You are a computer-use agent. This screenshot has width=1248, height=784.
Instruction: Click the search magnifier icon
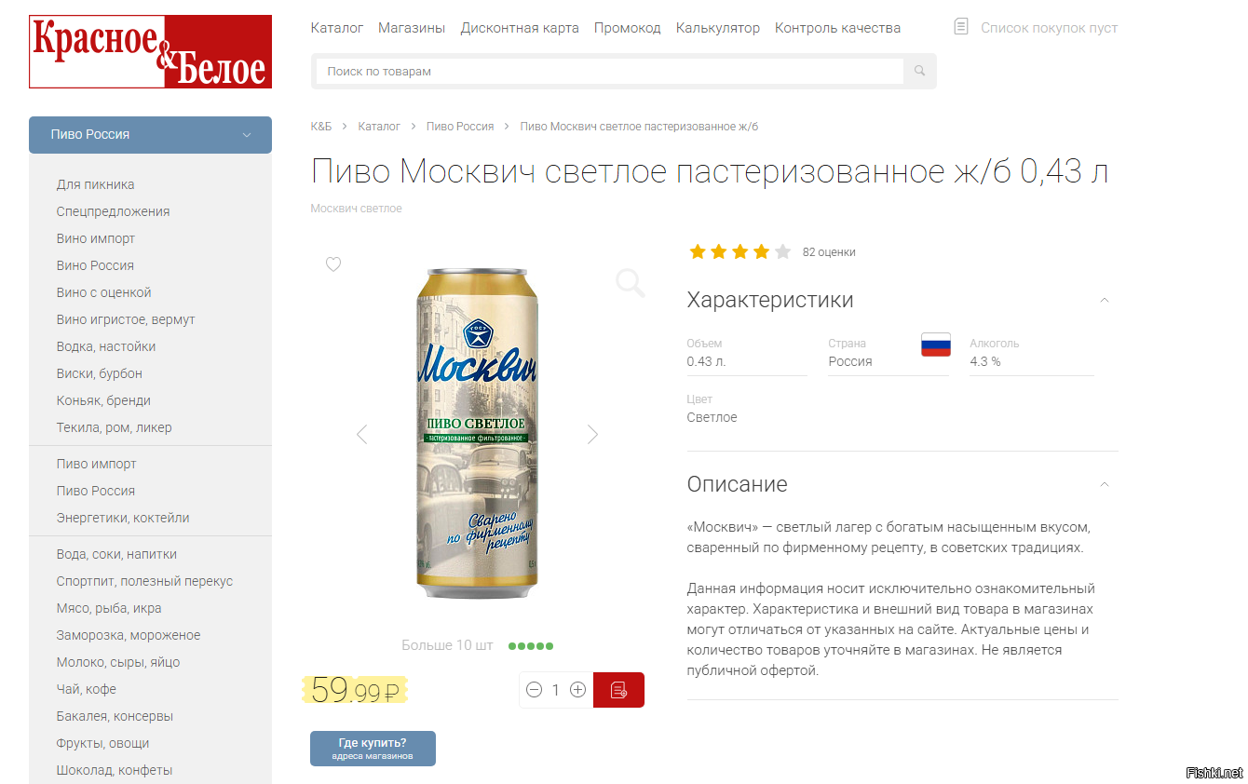coord(919,71)
